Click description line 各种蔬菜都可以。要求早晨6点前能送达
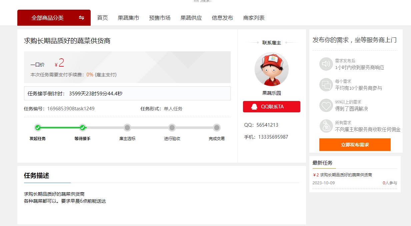The width and height of the screenshot is (411, 226). coord(65,201)
